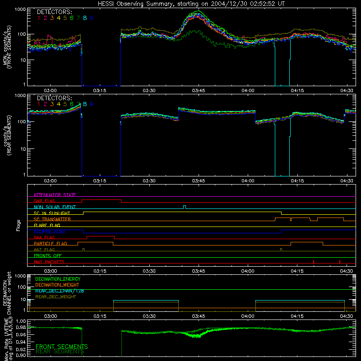Viewport: 361px width, 361px height.
Task: Click the FLARE_FLAG label
Action: tap(47, 225)
